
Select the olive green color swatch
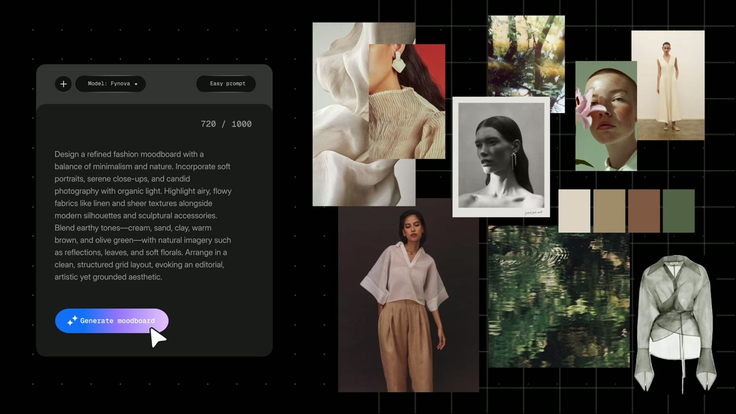678,211
